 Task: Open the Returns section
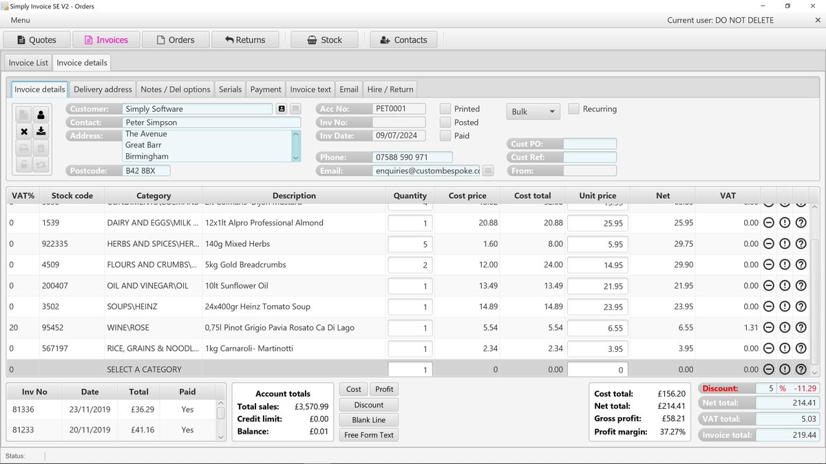click(245, 40)
